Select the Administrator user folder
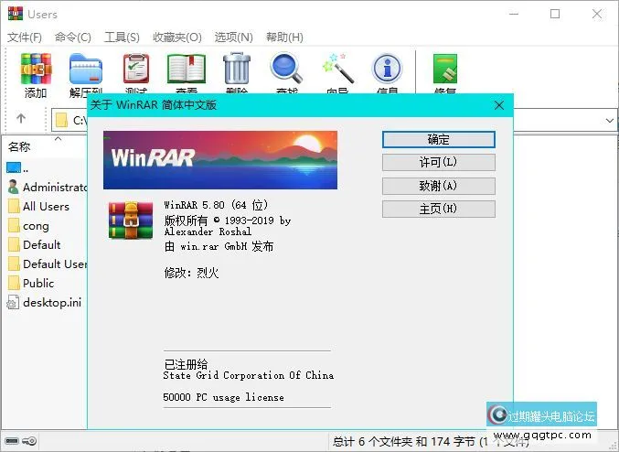This screenshot has height=452, width=619. click(x=47, y=187)
